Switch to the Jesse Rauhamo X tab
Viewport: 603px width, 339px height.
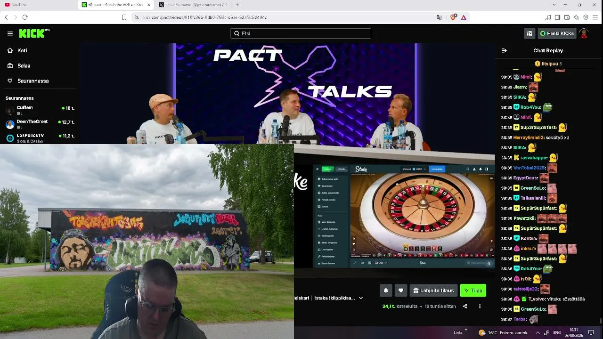(x=193, y=5)
